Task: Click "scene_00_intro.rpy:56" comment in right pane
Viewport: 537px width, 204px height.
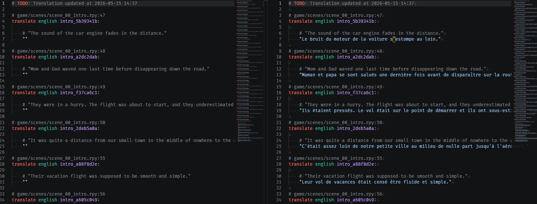Action: pyautogui.click(x=335, y=194)
